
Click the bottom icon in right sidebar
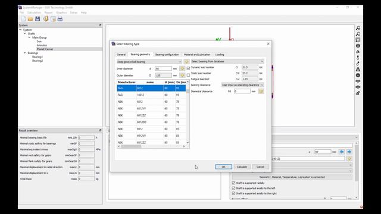358,93
